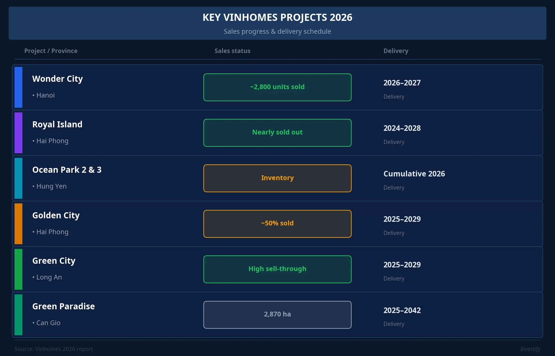Image resolution: width=555 pixels, height=356 pixels.
Task: Select the Golden City orange accent bar
Action: [x=18, y=224]
